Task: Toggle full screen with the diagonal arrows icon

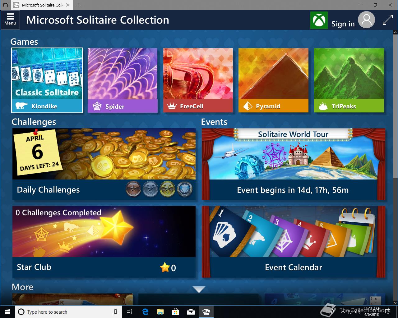Action: tap(387, 20)
